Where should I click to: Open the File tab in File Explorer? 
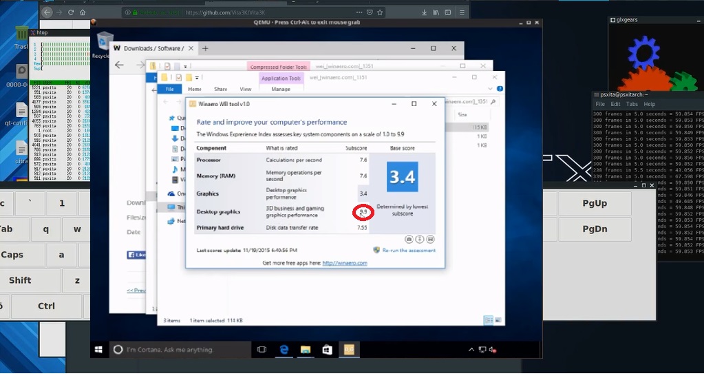pos(169,89)
